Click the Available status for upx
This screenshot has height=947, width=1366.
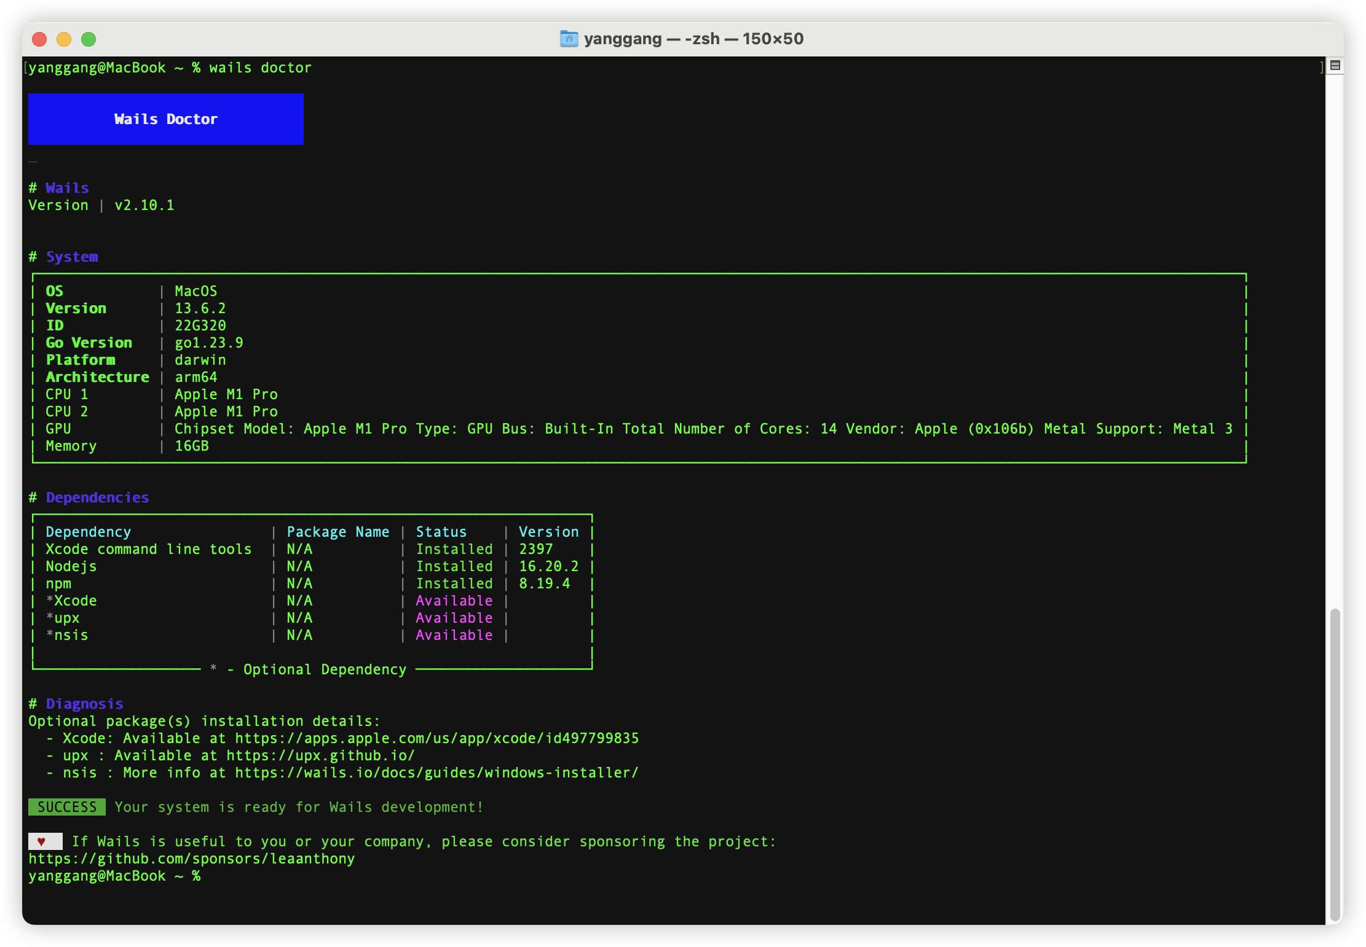[x=454, y=618]
